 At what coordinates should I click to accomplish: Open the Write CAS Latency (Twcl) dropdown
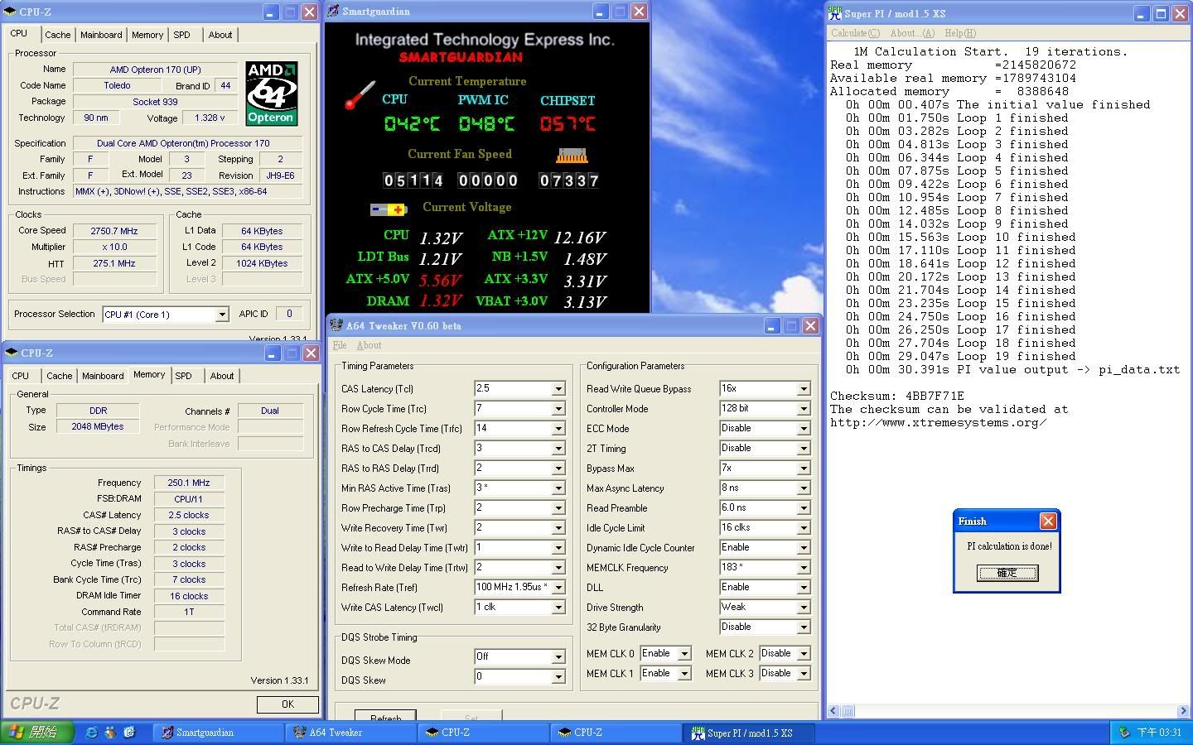coord(558,608)
